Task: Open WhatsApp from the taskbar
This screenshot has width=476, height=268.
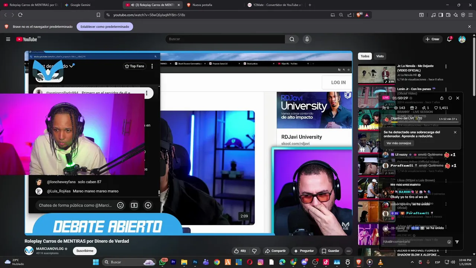Action: [163, 262]
